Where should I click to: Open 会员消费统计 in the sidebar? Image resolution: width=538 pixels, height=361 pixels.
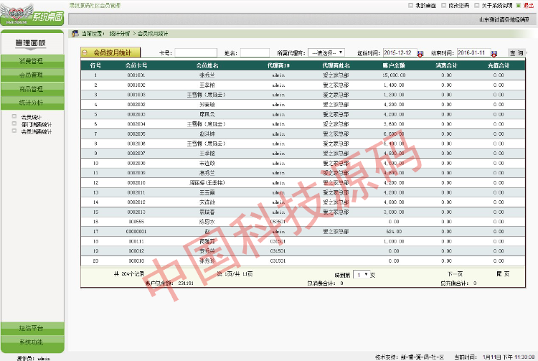37,132
